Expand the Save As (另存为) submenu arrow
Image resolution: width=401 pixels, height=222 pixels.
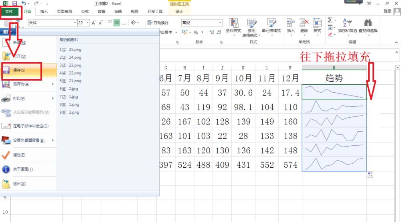(x=53, y=84)
